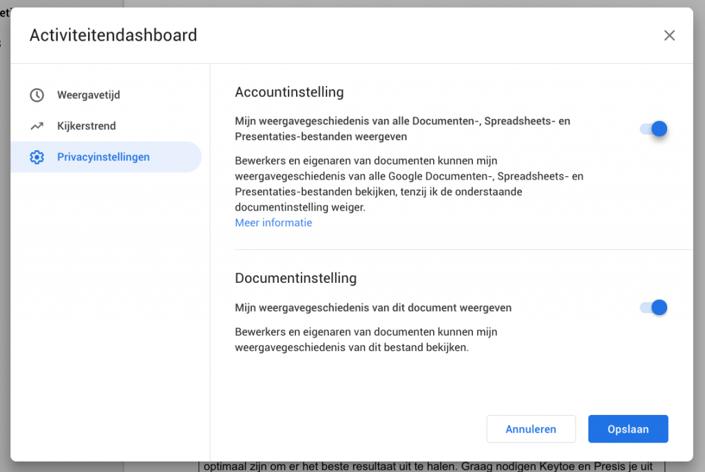Click the background document text below the dialog
705x472 pixels.
(427, 466)
